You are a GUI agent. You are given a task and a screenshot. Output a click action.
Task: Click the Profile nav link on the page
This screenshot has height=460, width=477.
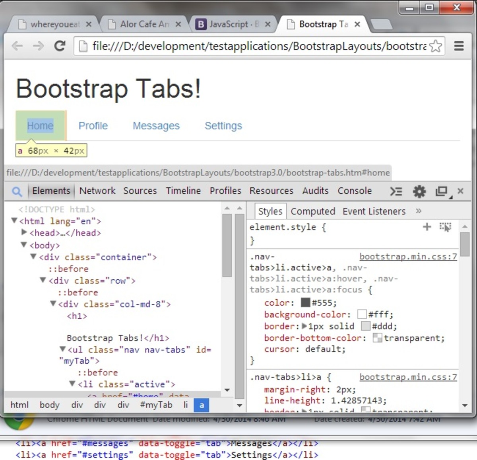click(93, 125)
